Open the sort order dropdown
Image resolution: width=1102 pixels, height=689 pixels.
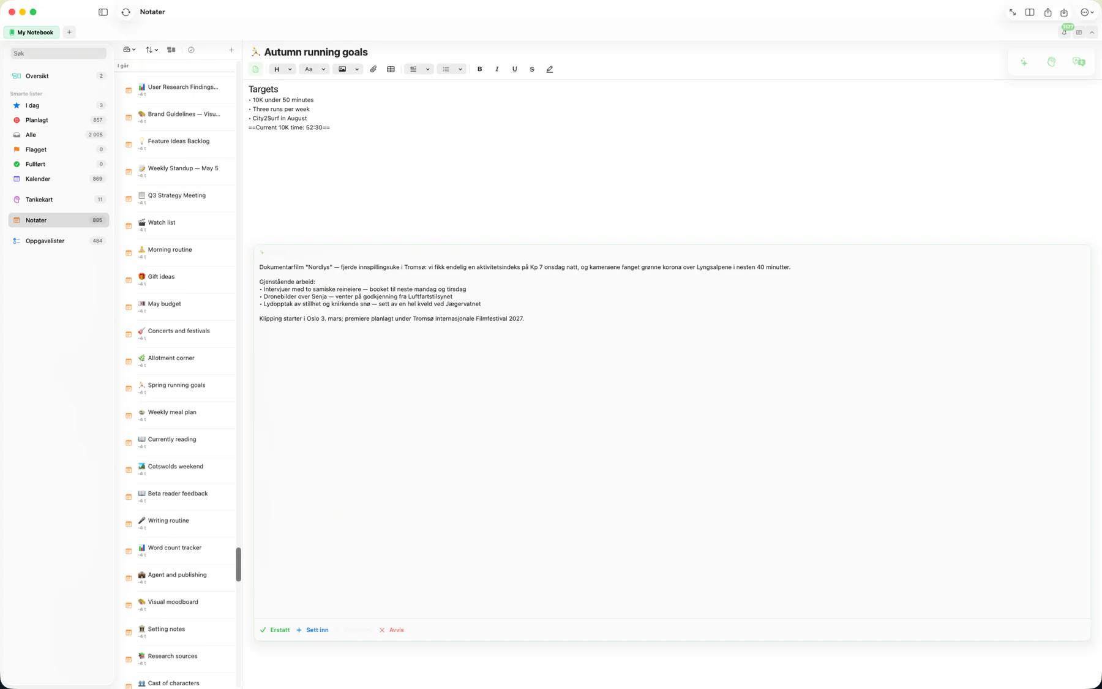152,50
